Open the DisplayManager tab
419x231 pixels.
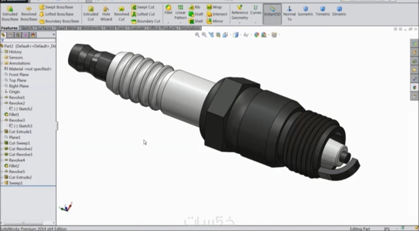33,35
